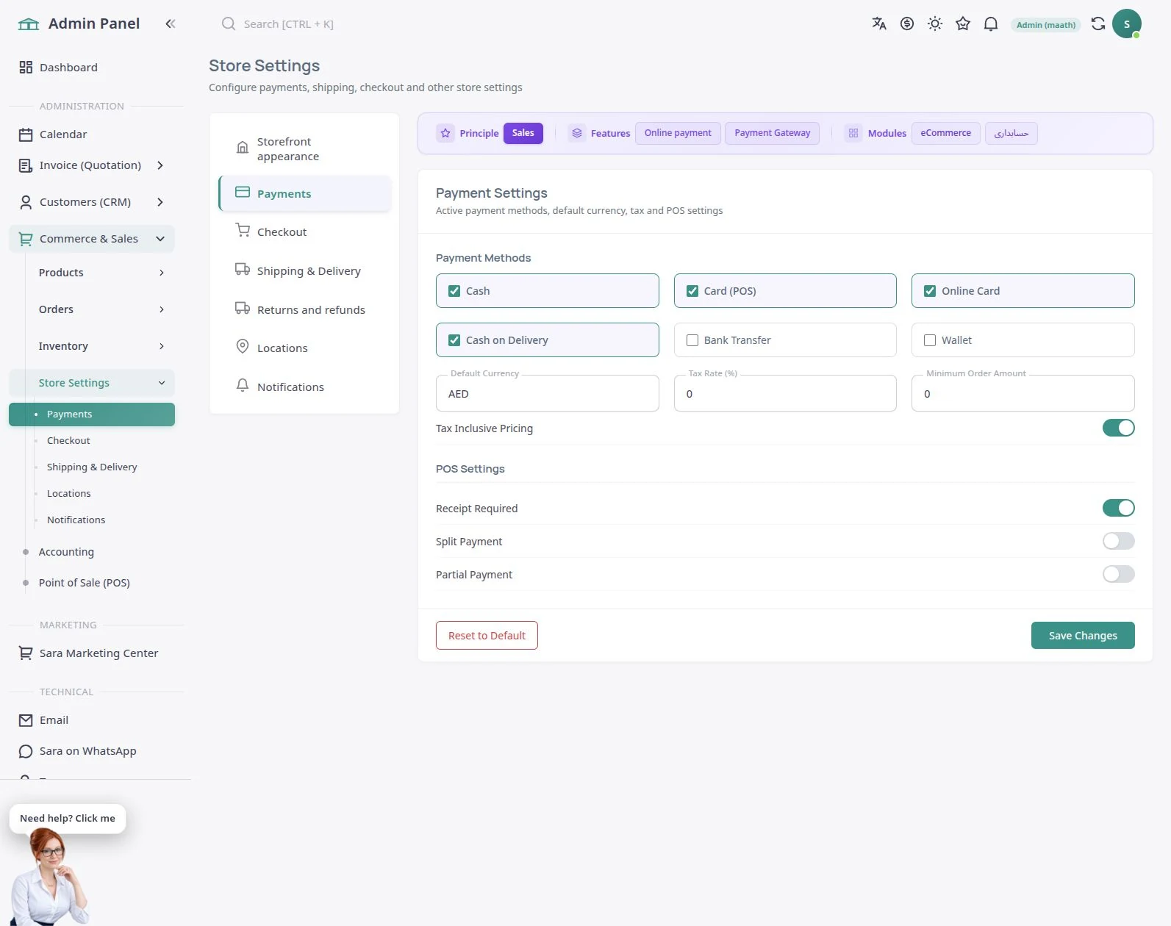Open Sara on WhatsApp

point(92,751)
